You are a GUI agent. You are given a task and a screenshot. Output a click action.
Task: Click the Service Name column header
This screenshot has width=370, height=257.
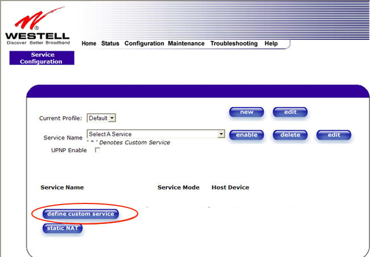62,187
